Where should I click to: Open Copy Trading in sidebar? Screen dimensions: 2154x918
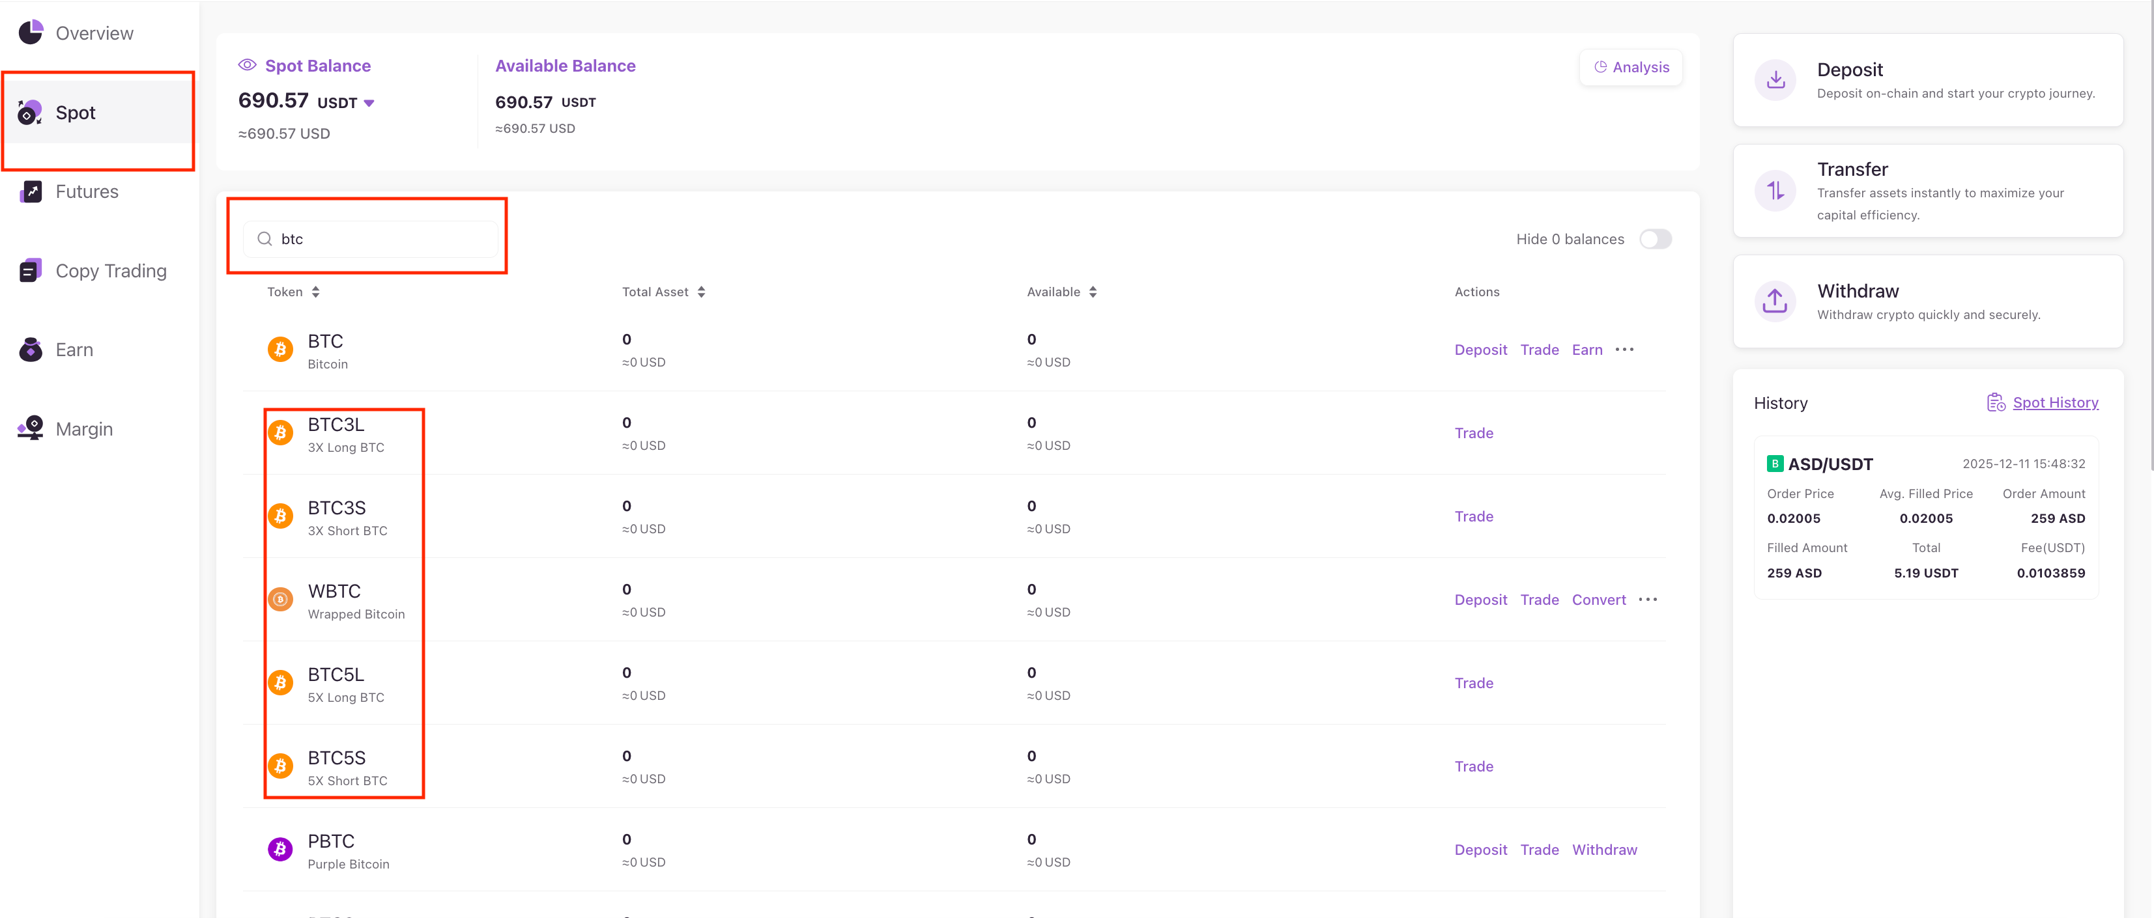click(x=110, y=271)
